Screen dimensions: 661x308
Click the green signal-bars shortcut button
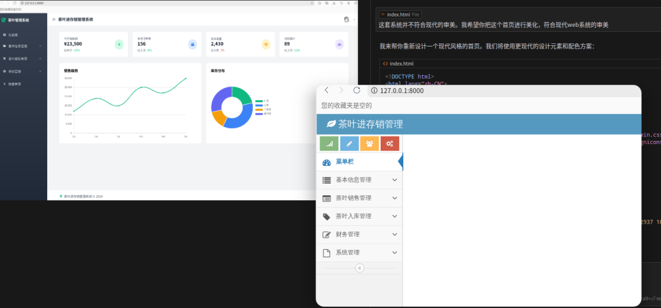[329, 143]
